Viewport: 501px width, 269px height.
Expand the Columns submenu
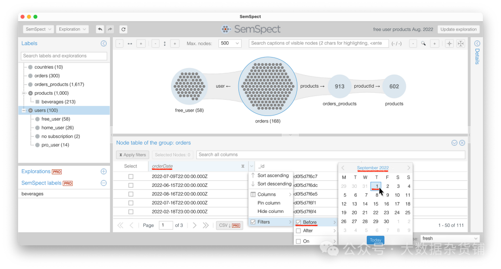(x=270, y=194)
